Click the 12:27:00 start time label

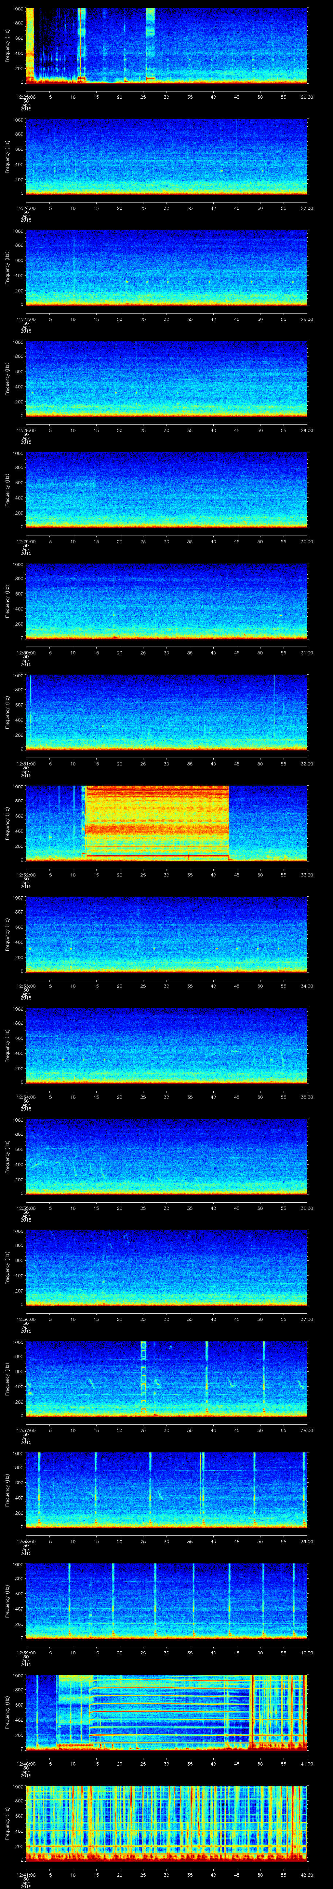pyautogui.click(x=26, y=319)
